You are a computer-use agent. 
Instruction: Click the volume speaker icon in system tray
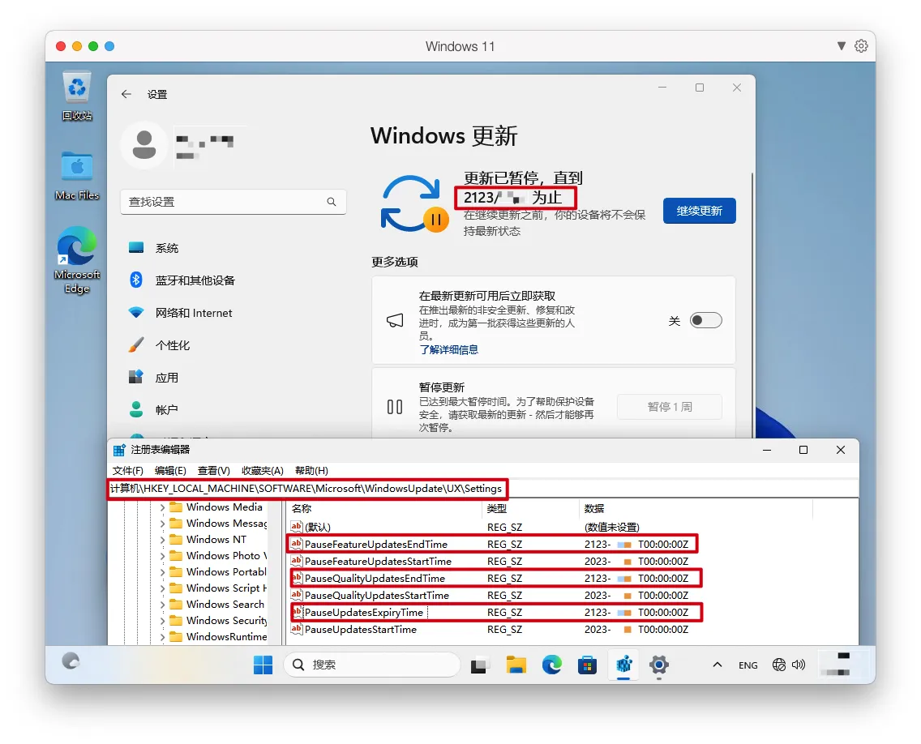[x=799, y=665]
